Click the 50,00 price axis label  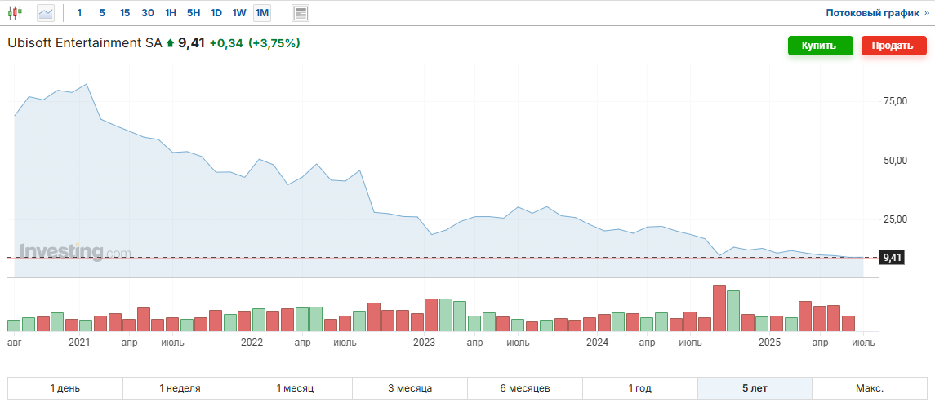[894, 161]
